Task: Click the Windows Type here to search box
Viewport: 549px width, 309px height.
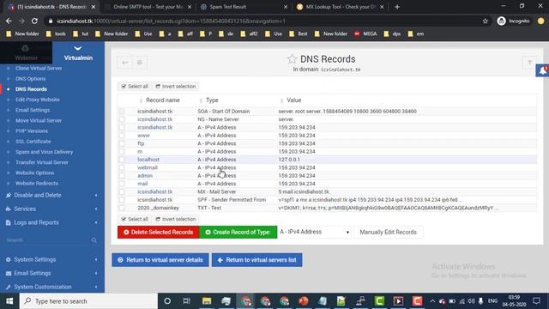Action: 88,301
